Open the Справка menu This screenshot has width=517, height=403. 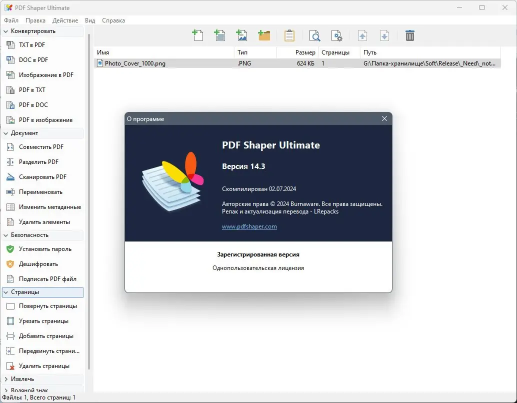coord(113,20)
